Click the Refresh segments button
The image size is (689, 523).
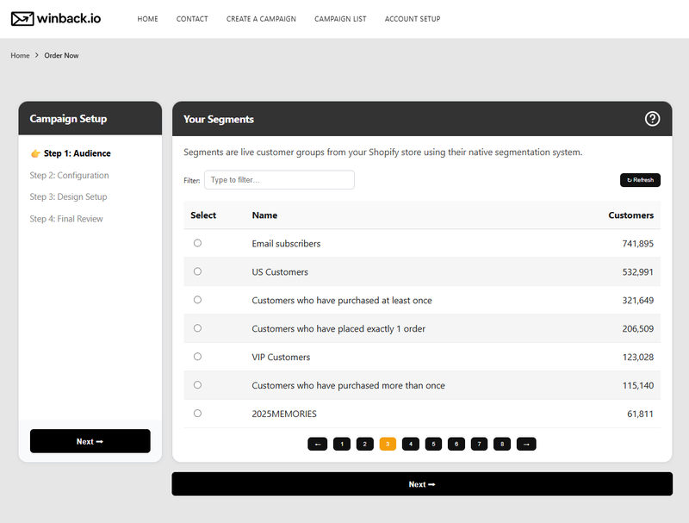coord(640,180)
